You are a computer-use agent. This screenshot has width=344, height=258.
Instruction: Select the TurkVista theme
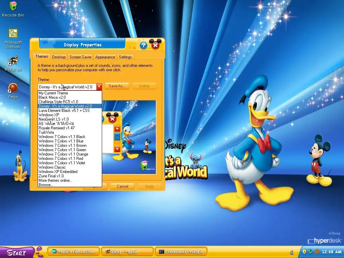[70, 132]
